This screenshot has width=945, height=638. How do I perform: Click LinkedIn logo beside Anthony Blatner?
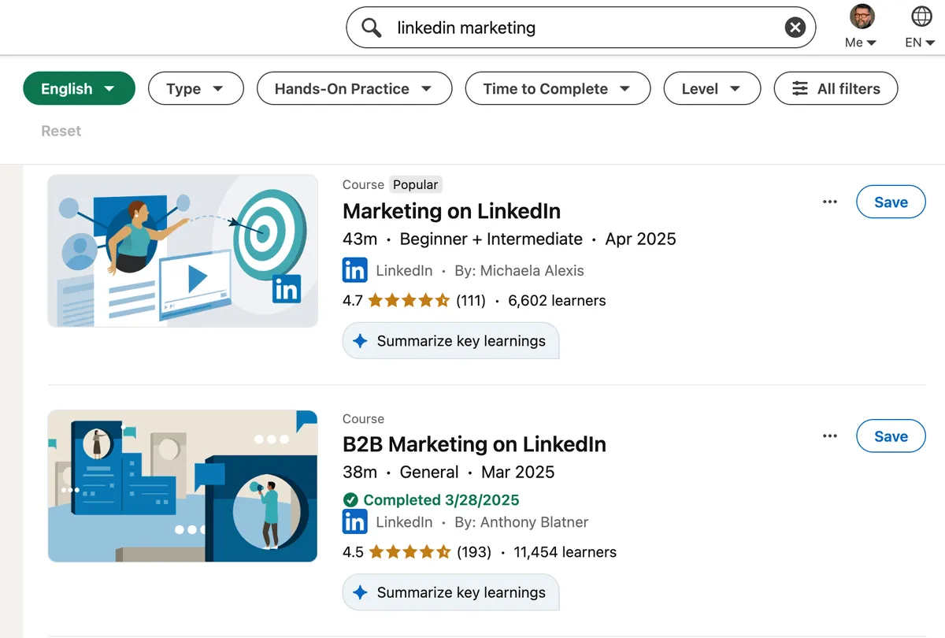pyautogui.click(x=355, y=521)
